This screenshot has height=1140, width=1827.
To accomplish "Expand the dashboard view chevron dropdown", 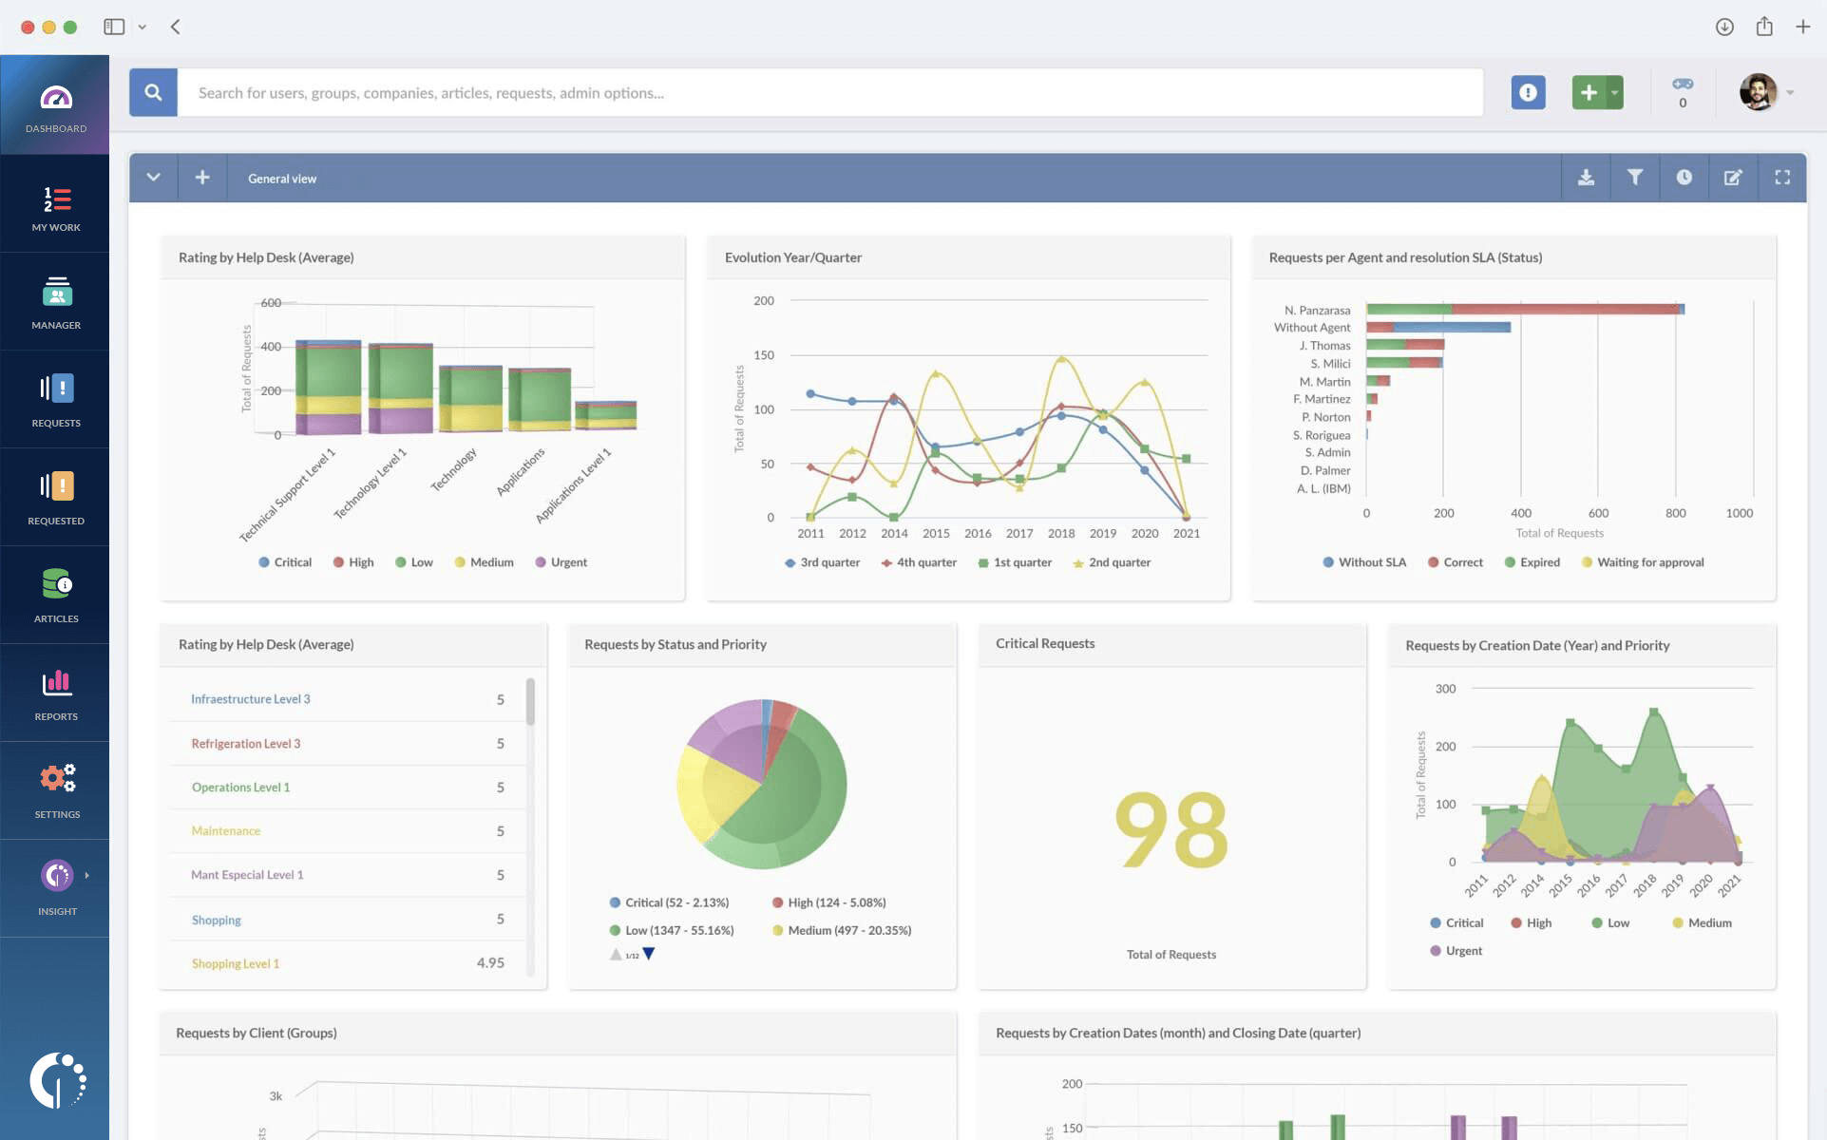I will tap(153, 178).
